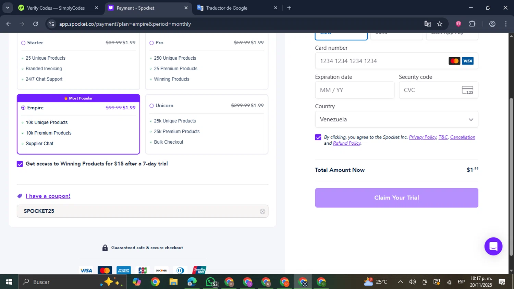Viewport: 514px width, 289px height.
Task: Click the Diners Club payment logo
Action: [x=180, y=270]
